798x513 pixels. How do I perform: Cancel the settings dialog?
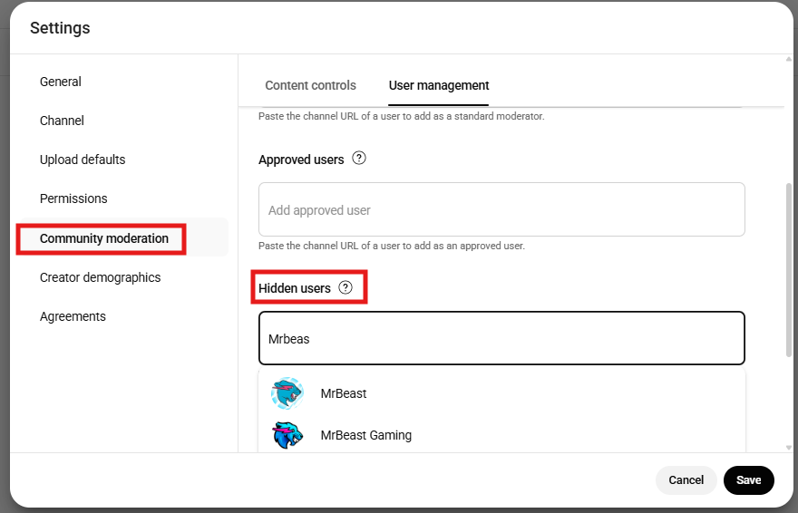coord(686,479)
